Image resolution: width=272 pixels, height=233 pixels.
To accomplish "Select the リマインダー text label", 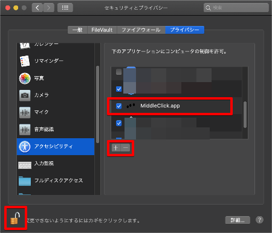I will pyautogui.click(x=49, y=61).
